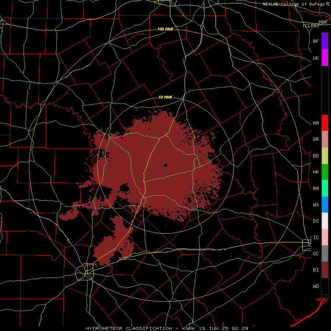The width and height of the screenshot is (331, 331).
Task: Click the RA light green legend swatch
Action: tap(325, 188)
